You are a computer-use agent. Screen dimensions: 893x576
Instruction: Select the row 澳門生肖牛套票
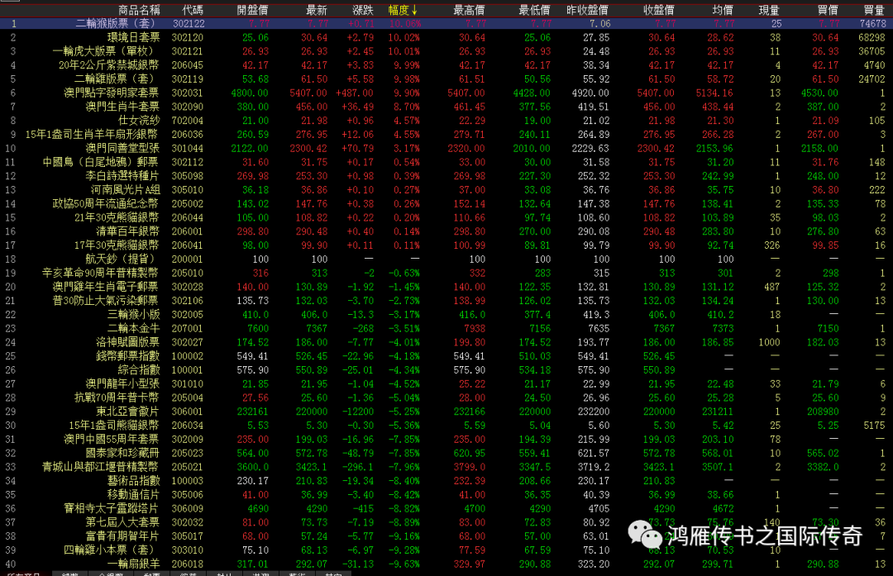(446, 107)
